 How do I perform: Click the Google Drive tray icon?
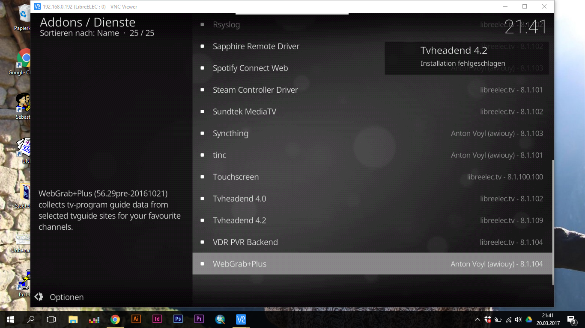point(529,319)
